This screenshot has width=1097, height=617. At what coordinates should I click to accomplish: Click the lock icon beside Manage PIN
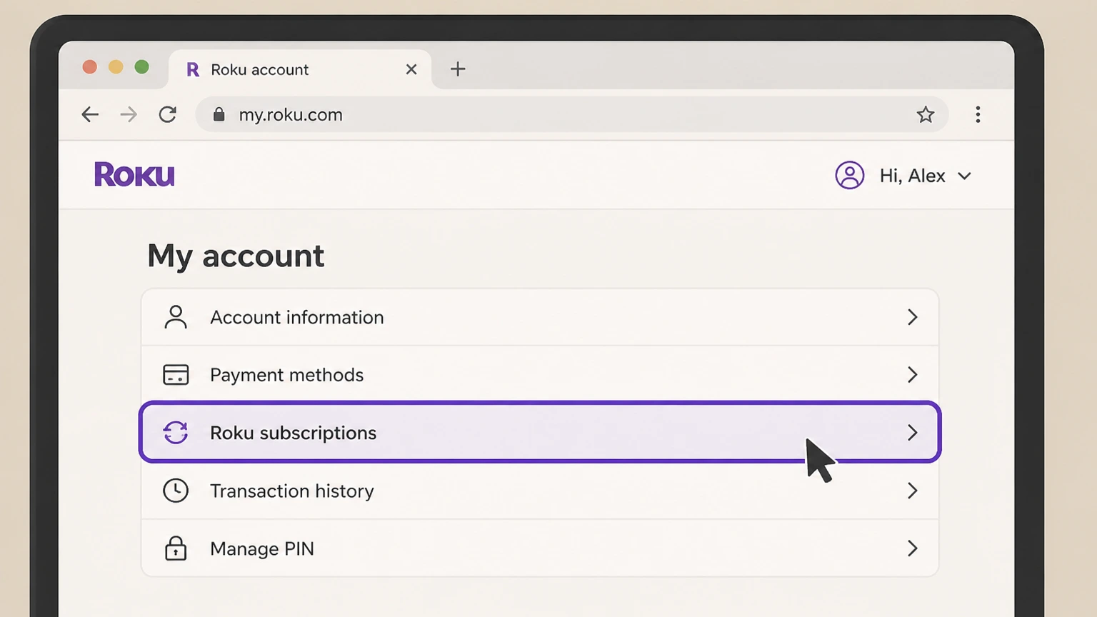pyautogui.click(x=176, y=548)
